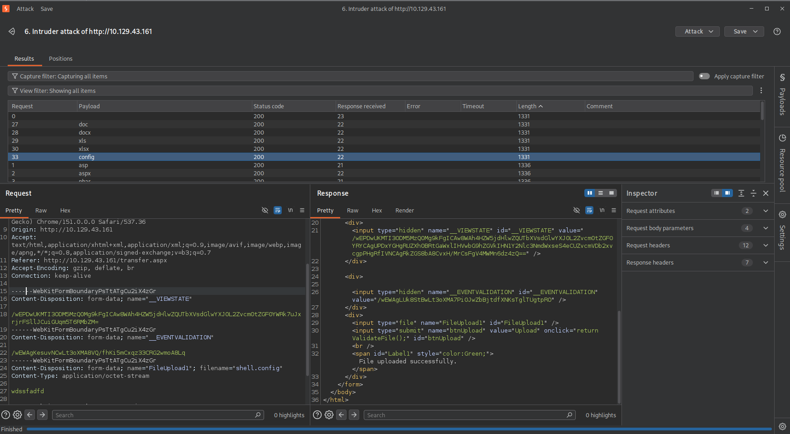Click the help icon next to the Save button
This screenshot has width=790, height=434.
(x=777, y=31)
